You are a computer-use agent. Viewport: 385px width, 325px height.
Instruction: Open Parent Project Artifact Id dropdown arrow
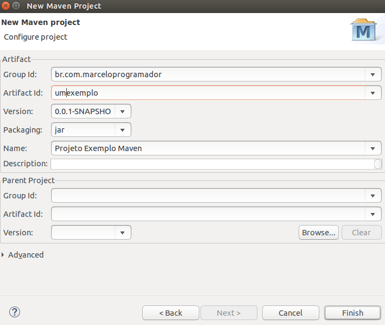point(373,214)
